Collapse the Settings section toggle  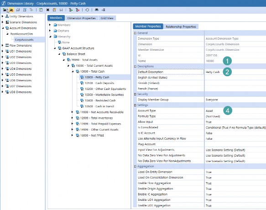click(x=135, y=105)
